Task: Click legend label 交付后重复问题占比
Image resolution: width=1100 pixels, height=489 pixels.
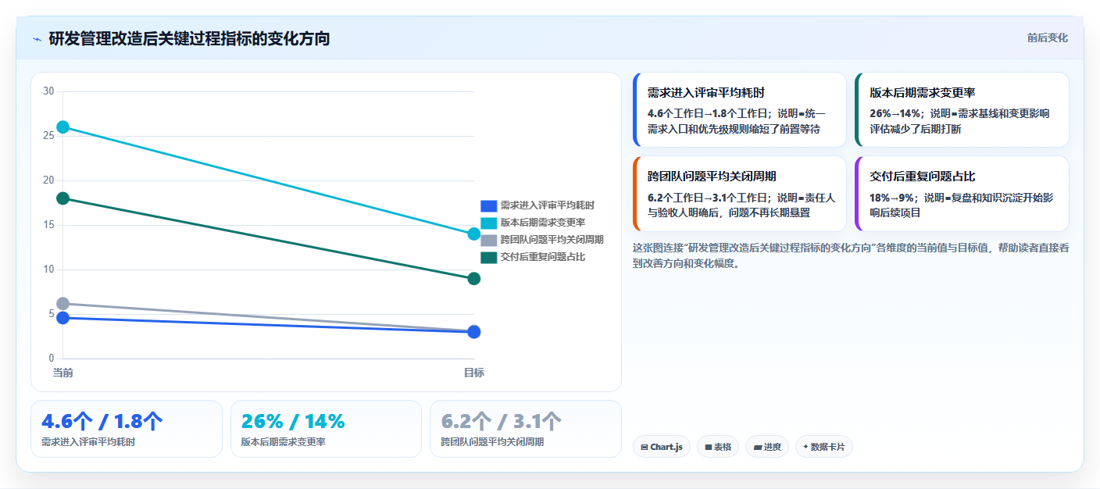Action: pyautogui.click(x=542, y=257)
